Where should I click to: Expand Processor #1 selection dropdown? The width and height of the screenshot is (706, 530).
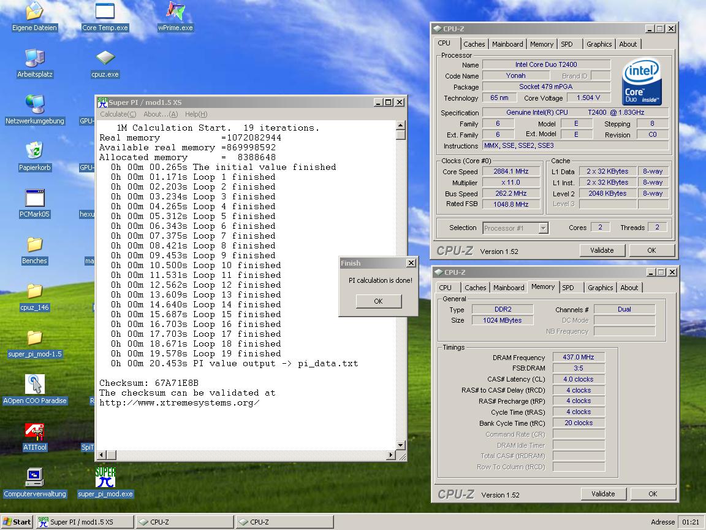(543, 228)
